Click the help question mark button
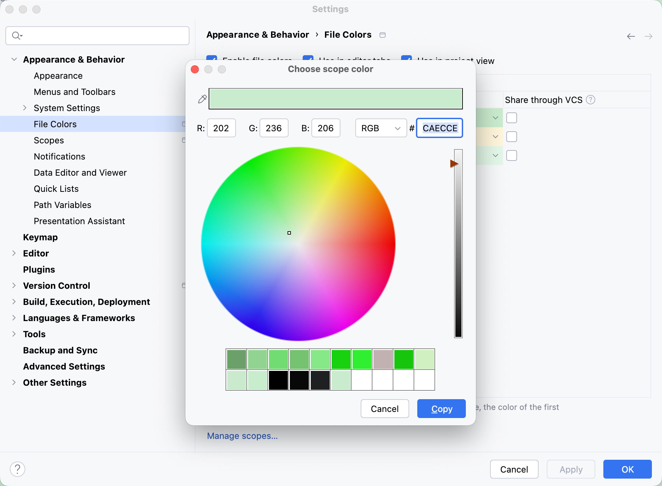Viewport: 662px width, 486px height. point(18,469)
